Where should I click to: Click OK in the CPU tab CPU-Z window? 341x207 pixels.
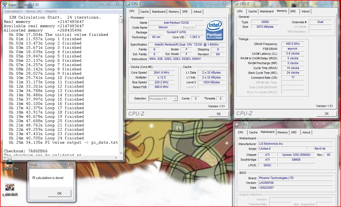click(219, 114)
